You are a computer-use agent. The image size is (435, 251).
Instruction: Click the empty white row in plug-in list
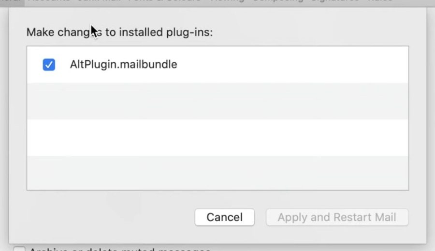pyautogui.click(x=217, y=138)
